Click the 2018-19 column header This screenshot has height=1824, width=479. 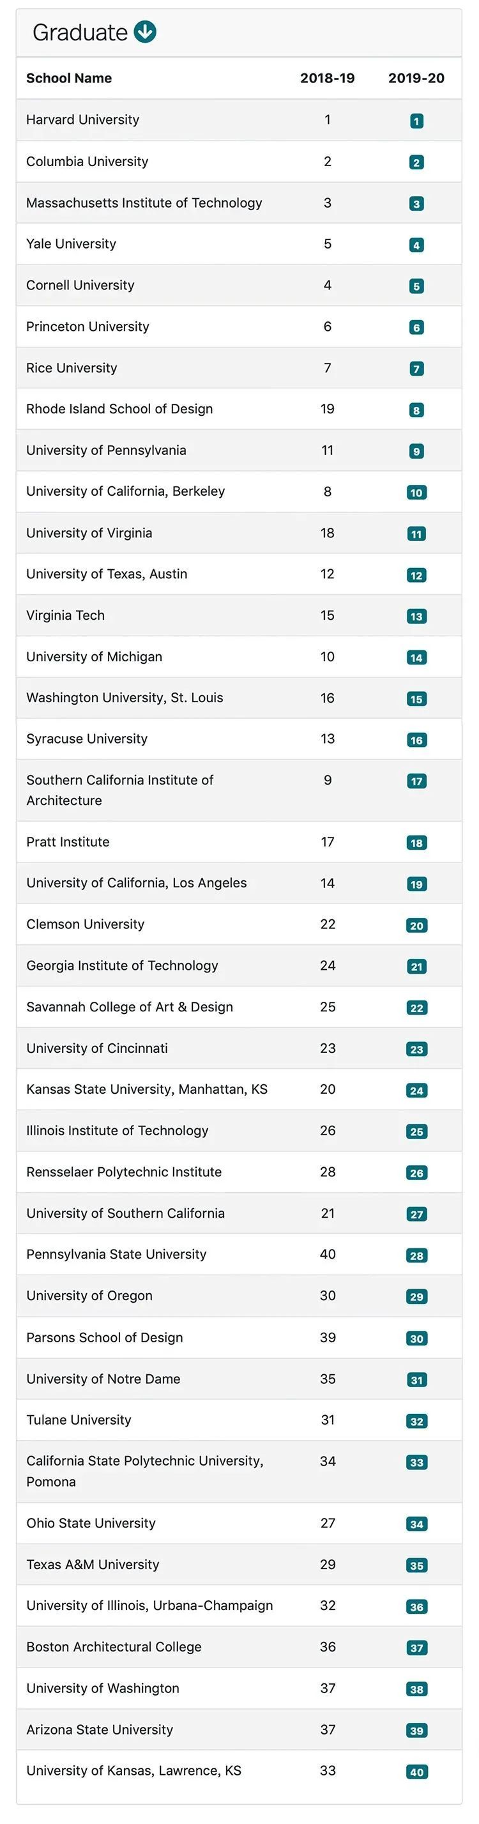click(328, 78)
